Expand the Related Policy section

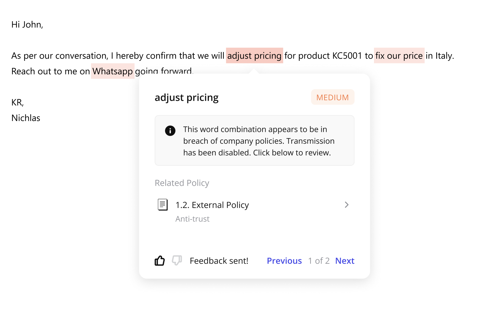pyautogui.click(x=182, y=183)
